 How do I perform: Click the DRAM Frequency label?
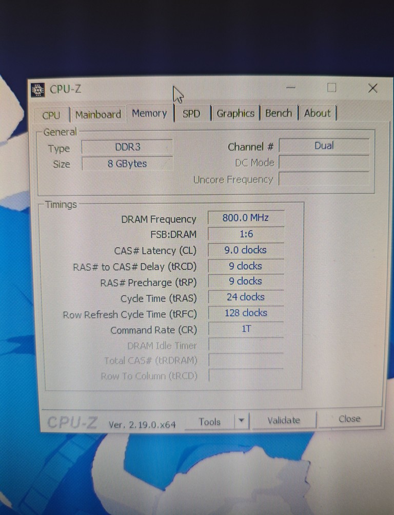(159, 220)
